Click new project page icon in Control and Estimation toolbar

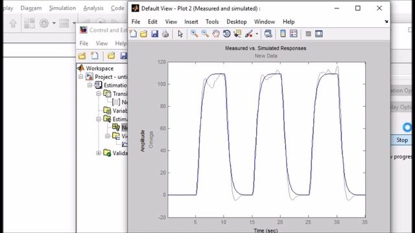tap(95, 56)
